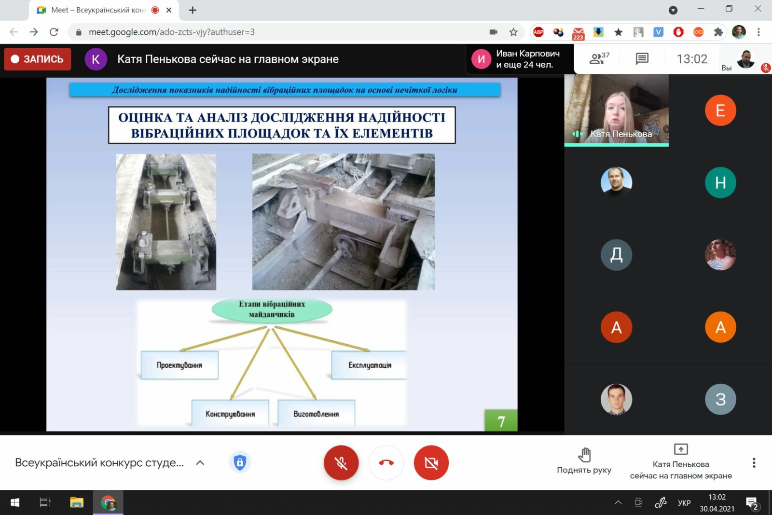Viewport: 772px width, 515px height.
Task: Open the three-dot more options menu
Action: (754, 463)
